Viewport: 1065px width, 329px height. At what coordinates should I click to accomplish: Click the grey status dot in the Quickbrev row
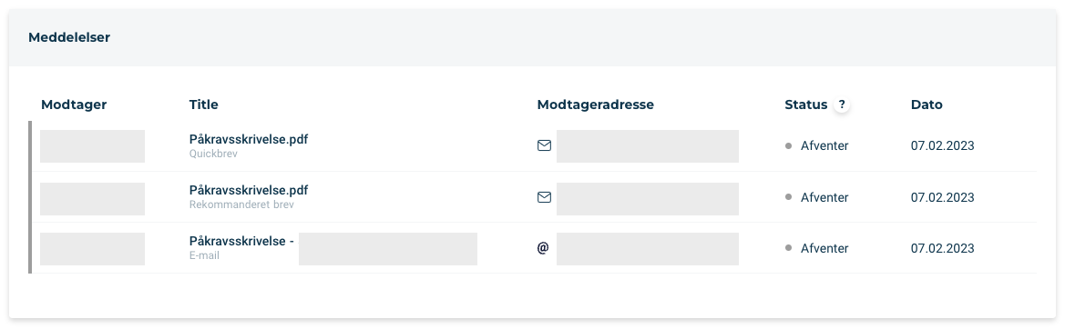pyautogui.click(x=789, y=145)
